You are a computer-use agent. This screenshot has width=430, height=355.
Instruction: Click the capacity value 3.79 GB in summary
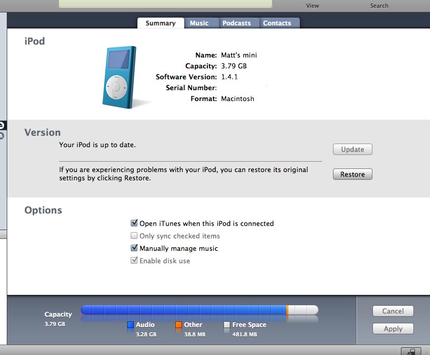coord(234,66)
